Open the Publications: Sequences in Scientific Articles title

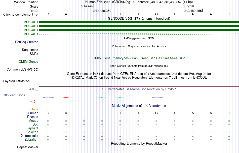(x=139, y=46)
